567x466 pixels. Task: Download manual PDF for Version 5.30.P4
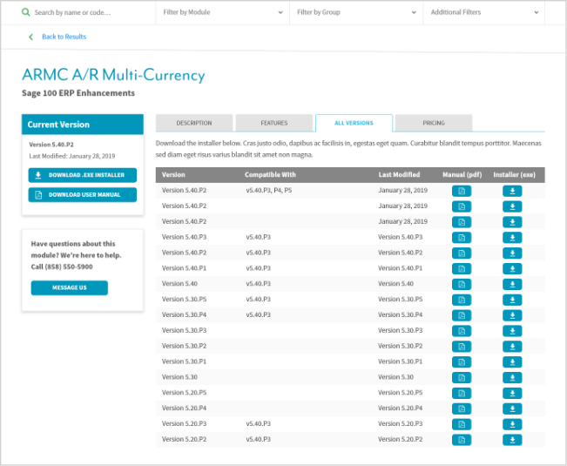[462, 315]
